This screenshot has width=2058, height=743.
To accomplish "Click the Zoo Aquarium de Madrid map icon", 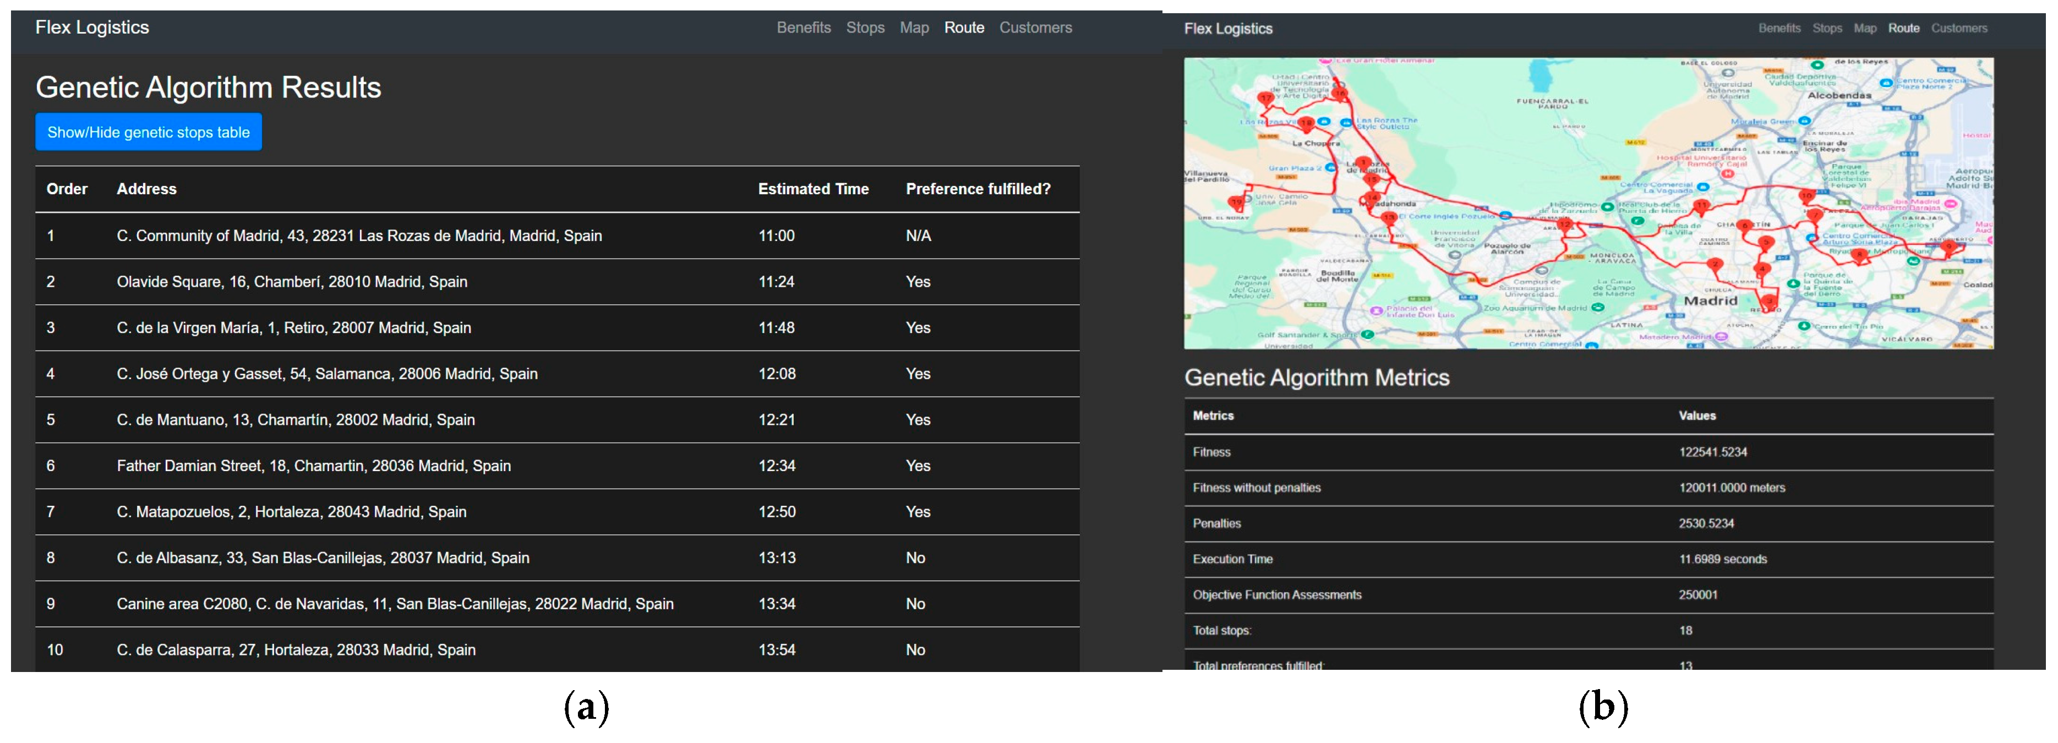I will pos(1597,308).
